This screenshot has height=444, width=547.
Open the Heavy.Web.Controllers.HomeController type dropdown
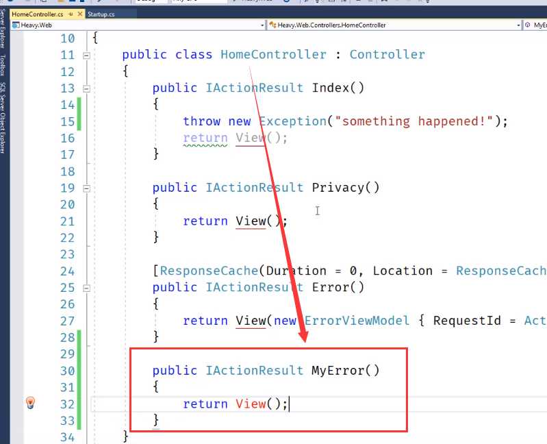pos(394,25)
